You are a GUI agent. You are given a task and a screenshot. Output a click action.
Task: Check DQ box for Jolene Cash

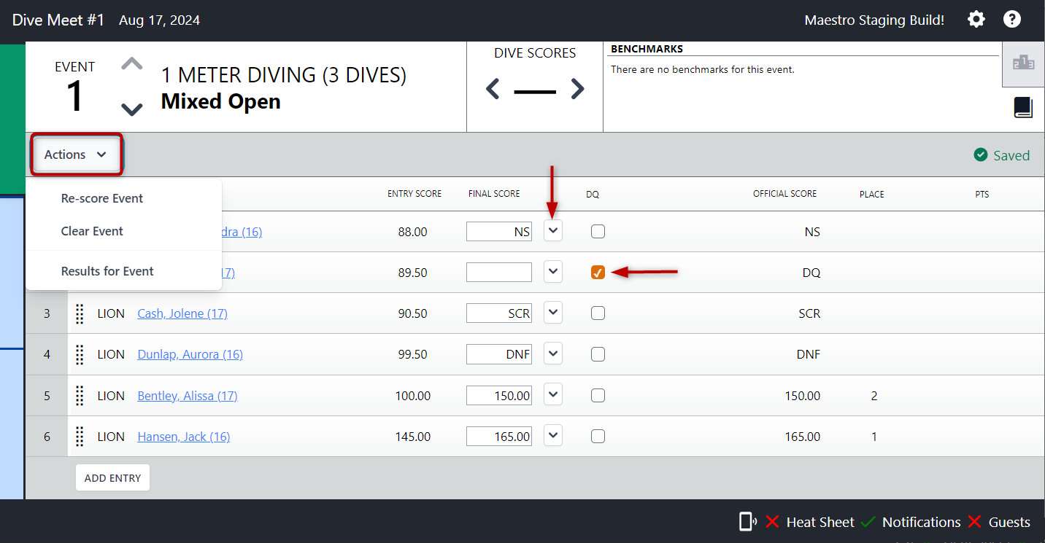click(598, 313)
